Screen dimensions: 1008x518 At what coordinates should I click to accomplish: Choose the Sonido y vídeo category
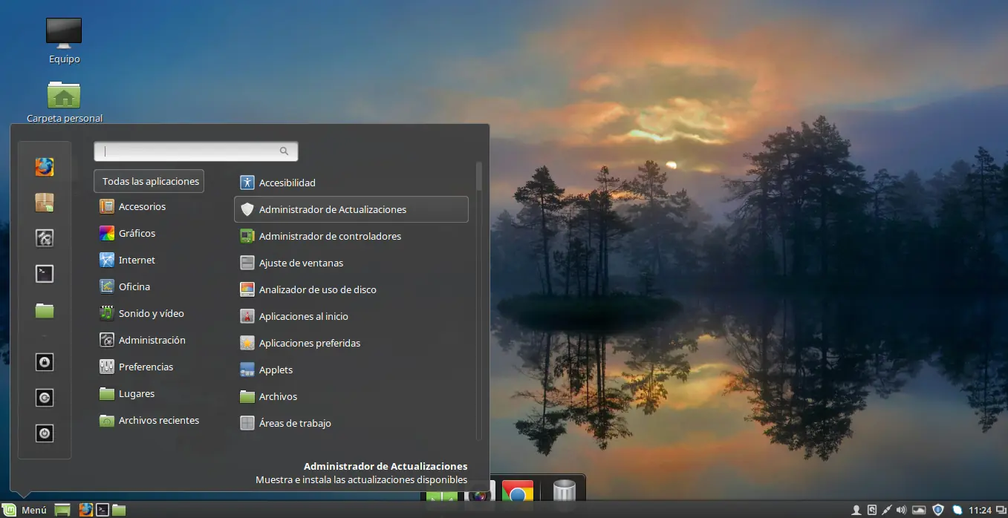pyautogui.click(x=151, y=314)
